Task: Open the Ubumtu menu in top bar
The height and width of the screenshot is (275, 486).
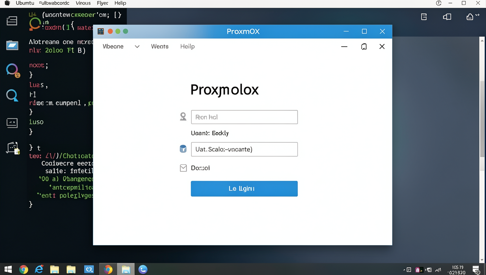Action: coord(25,3)
